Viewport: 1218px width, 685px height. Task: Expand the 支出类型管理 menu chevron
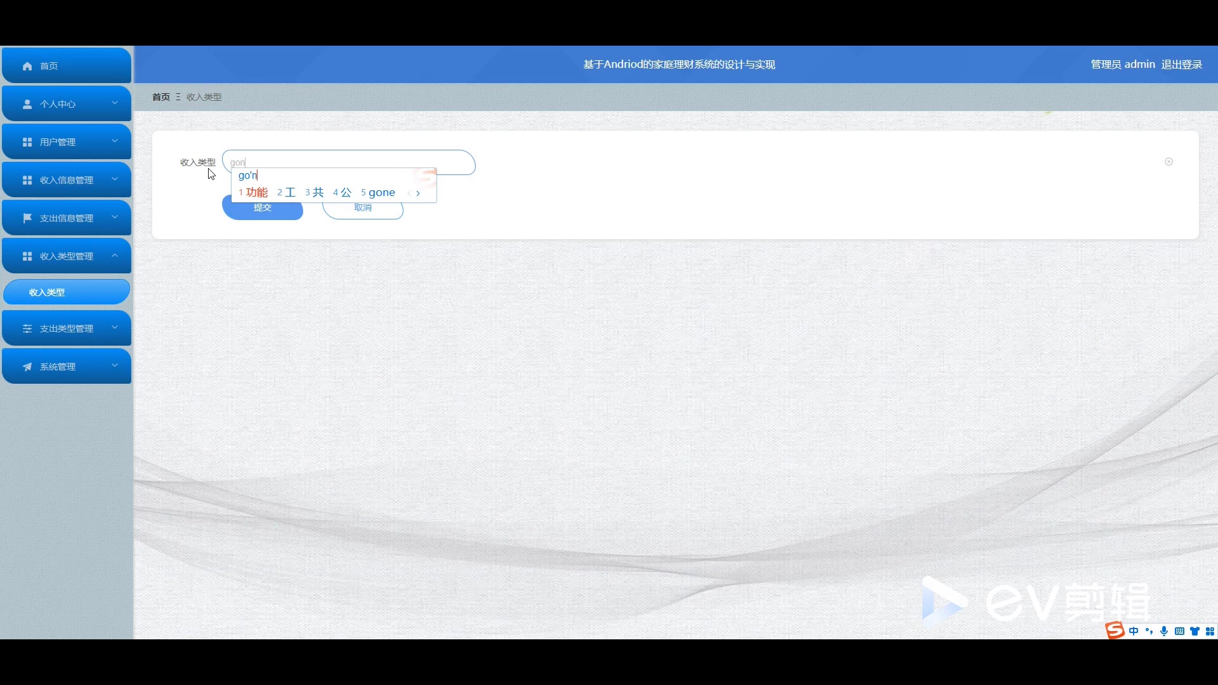click(x=115, y=327)
